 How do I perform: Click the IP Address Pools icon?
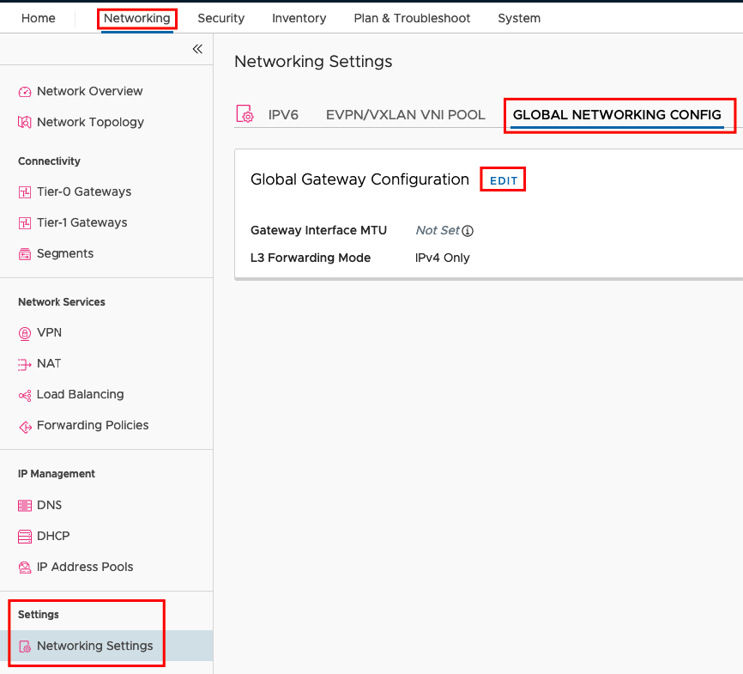coord(25,568)
